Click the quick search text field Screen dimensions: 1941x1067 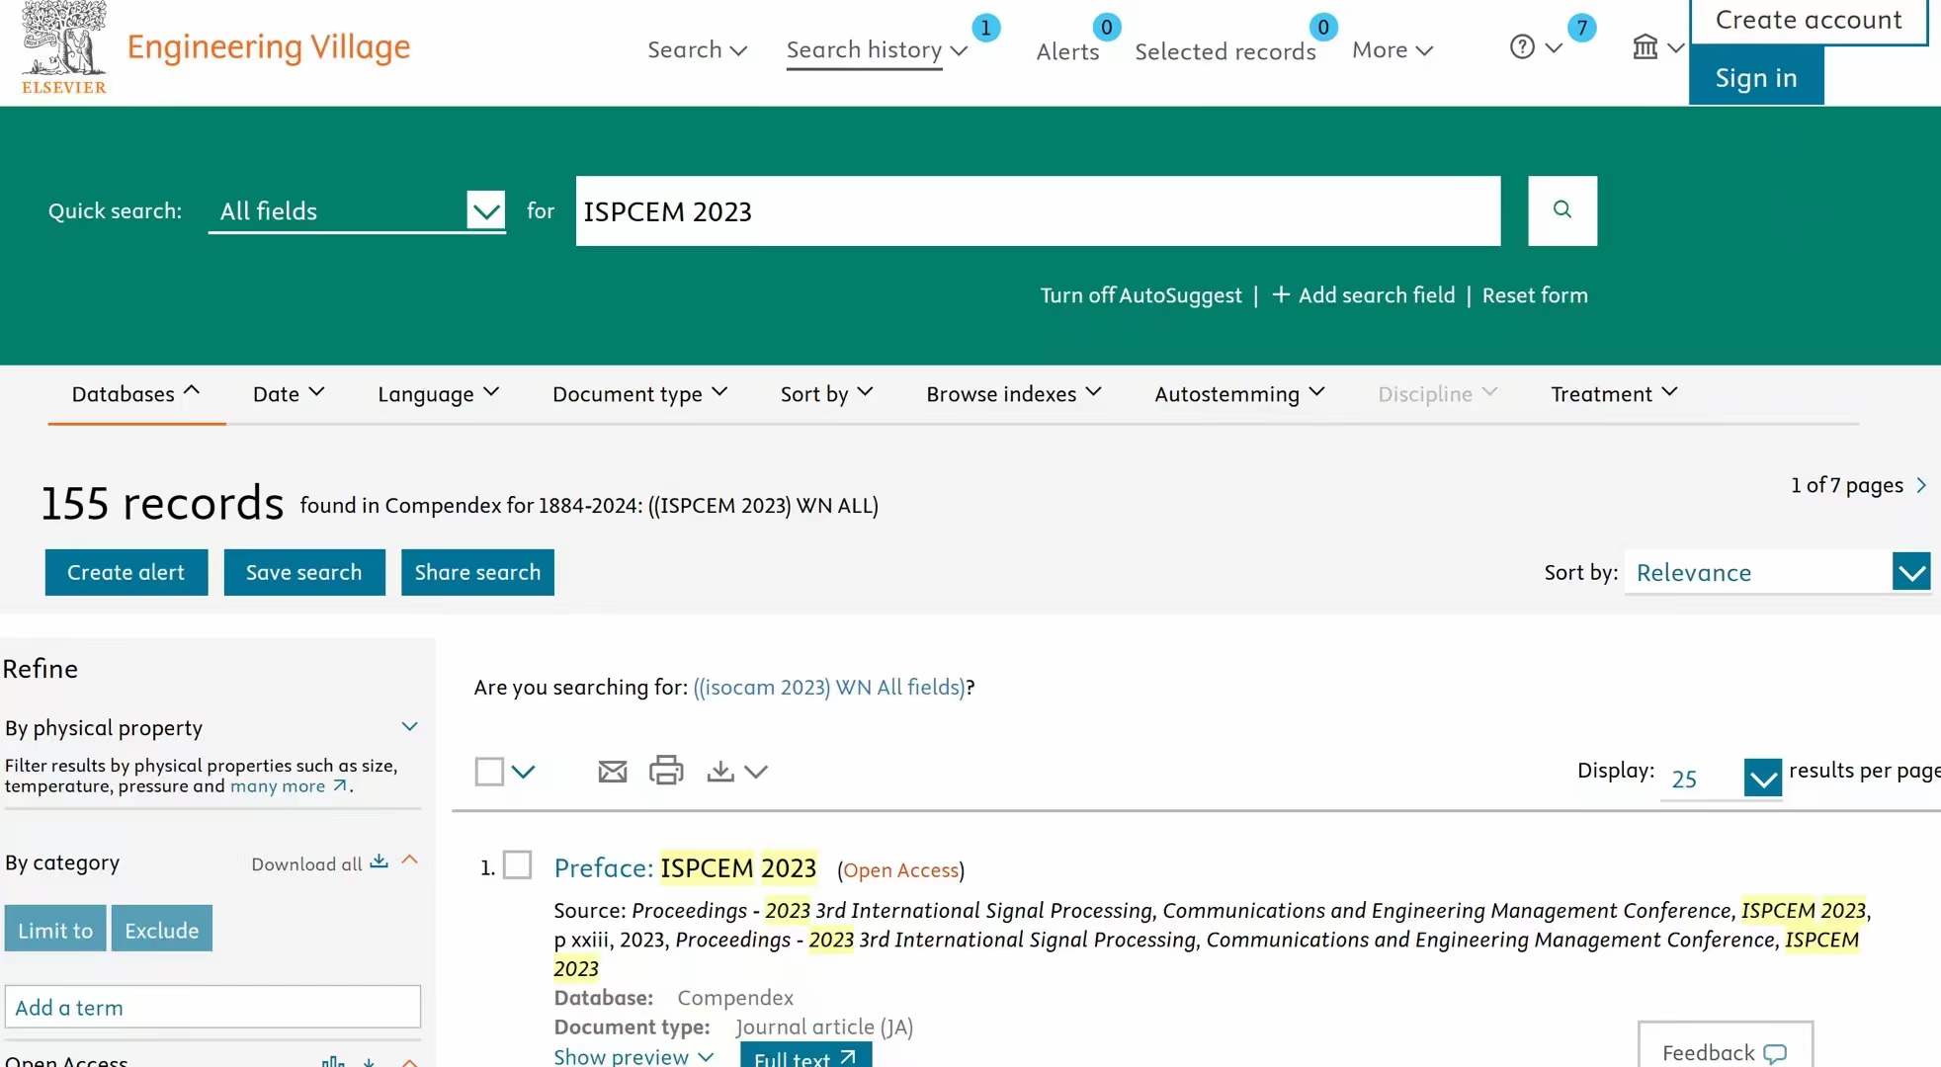[x=1038, y=210]
